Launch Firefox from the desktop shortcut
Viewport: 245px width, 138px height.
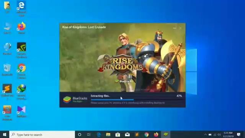(x=21, y=28)
